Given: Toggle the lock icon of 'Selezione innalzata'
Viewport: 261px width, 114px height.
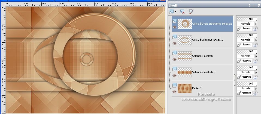Looking at the screenshot, I should (x=255, y=61).
